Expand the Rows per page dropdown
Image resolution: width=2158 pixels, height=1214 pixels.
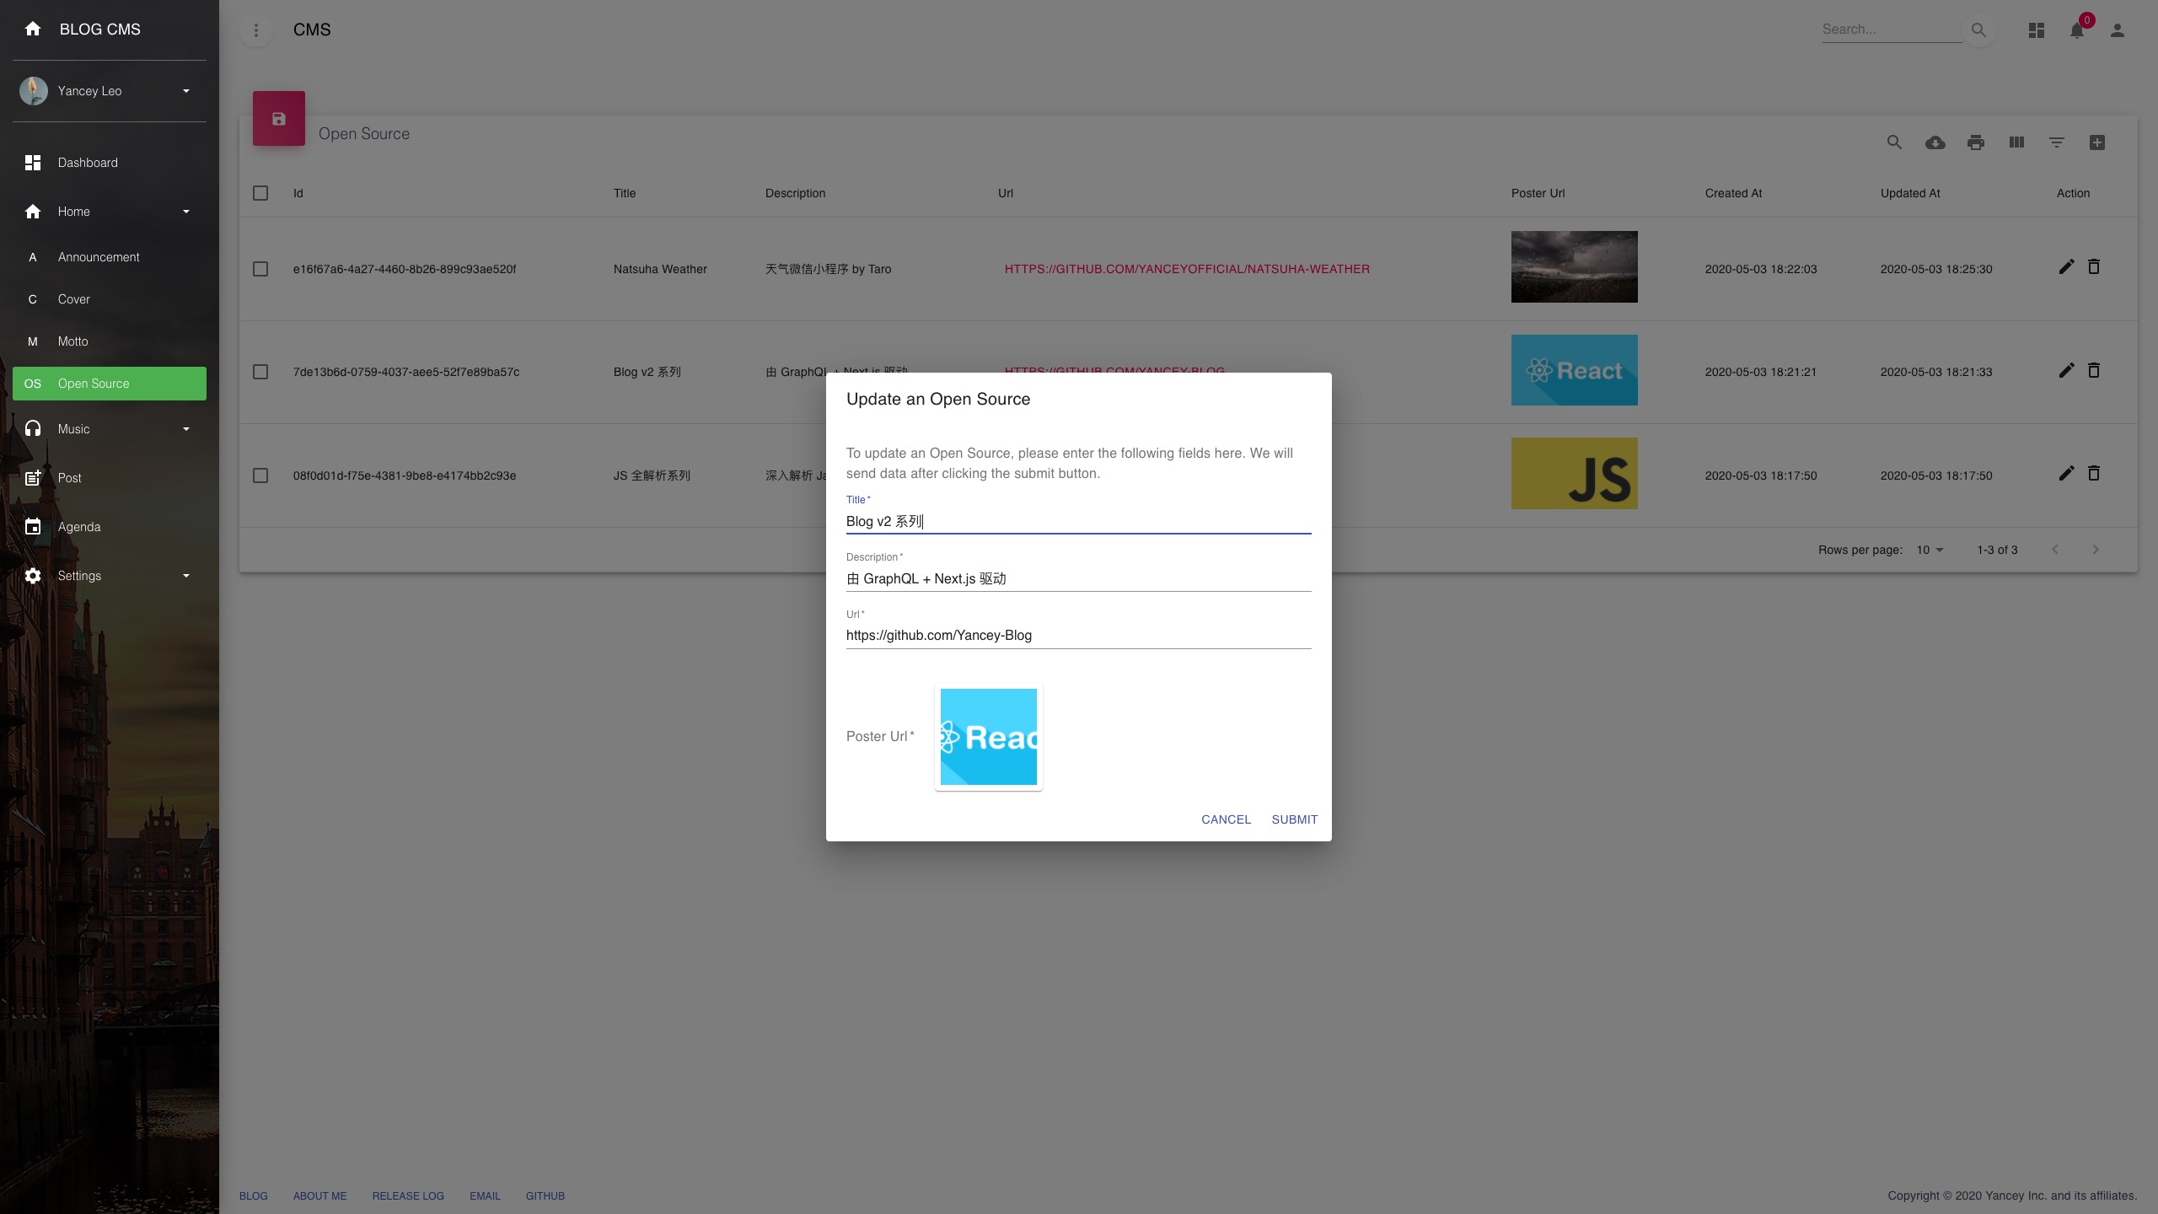1930,550
